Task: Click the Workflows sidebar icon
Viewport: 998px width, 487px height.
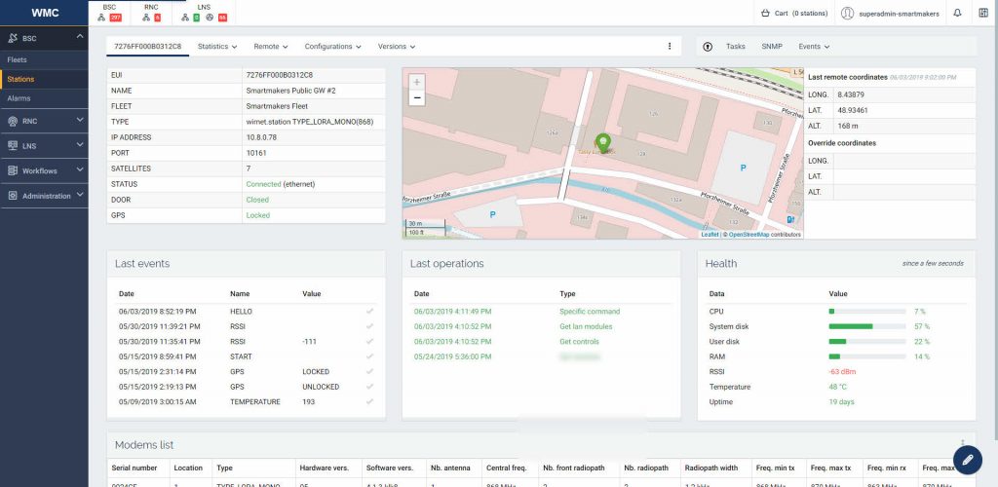Action: (x=13, y=170)
